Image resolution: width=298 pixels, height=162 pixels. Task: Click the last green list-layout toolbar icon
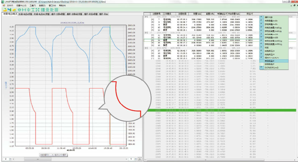(56, 10)
